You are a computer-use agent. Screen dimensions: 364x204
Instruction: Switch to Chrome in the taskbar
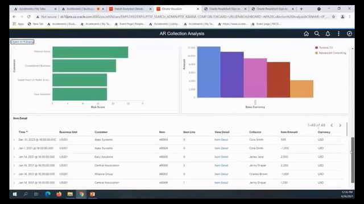(x=81, y=194)
